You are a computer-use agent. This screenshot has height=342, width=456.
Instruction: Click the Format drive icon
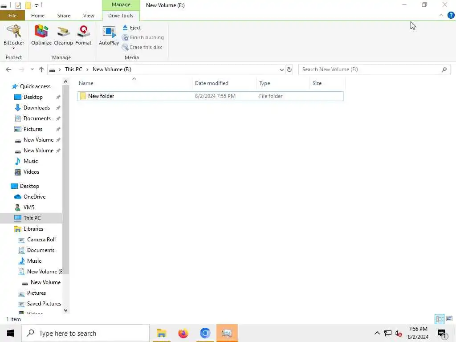83,35
